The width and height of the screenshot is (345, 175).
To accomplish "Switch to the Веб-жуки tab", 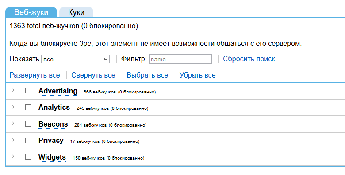I will pyautogui.click(x=31, y=12).
